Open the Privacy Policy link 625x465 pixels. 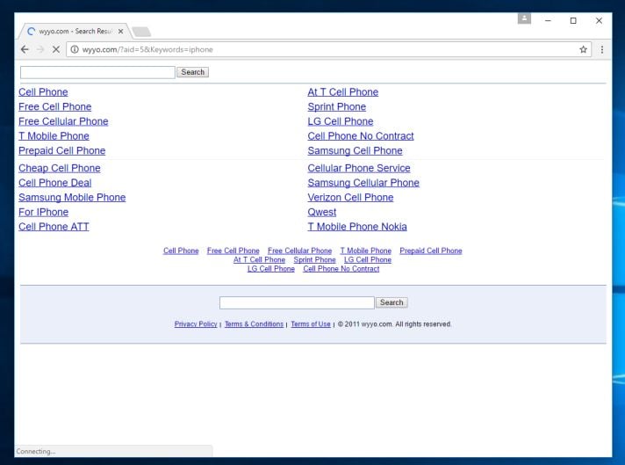coord(196,324)
